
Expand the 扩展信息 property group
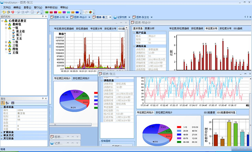(x=2, y=132)
